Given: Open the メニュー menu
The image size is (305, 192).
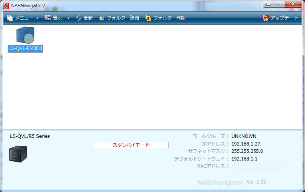Looking at the screenshot, I should pyautogui.click(x=24, y=18).
